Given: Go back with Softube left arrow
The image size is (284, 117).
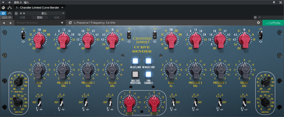Looking at the screenshot, I should [4, 23].
